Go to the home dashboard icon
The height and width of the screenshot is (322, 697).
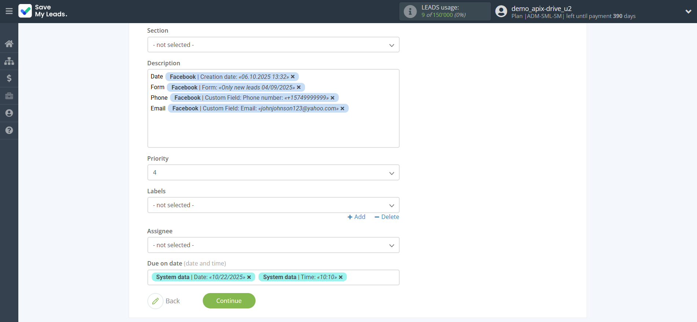[x=9, y=44]
